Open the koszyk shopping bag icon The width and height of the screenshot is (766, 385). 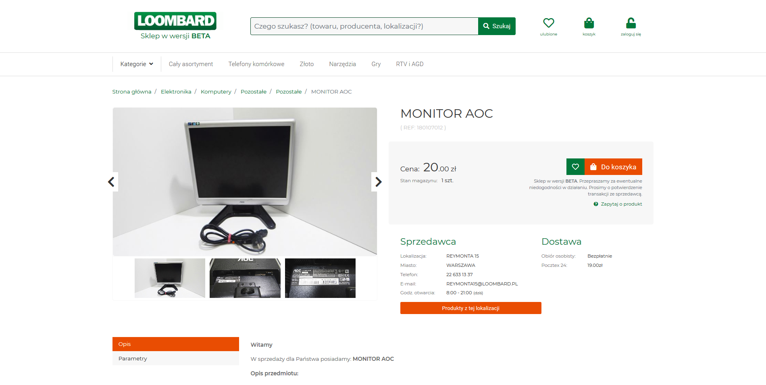pos(589,23)
